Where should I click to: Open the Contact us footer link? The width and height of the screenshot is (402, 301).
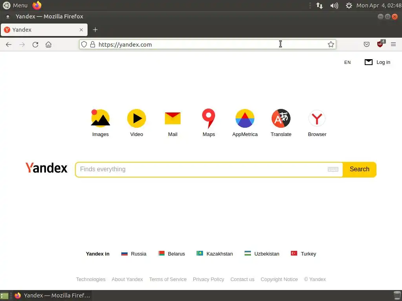(x=242, y=279)
